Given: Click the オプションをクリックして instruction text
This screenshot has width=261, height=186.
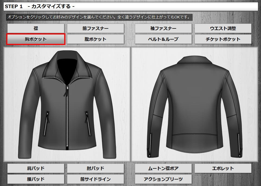Looking at the screenshot, I should click(99, 17).
